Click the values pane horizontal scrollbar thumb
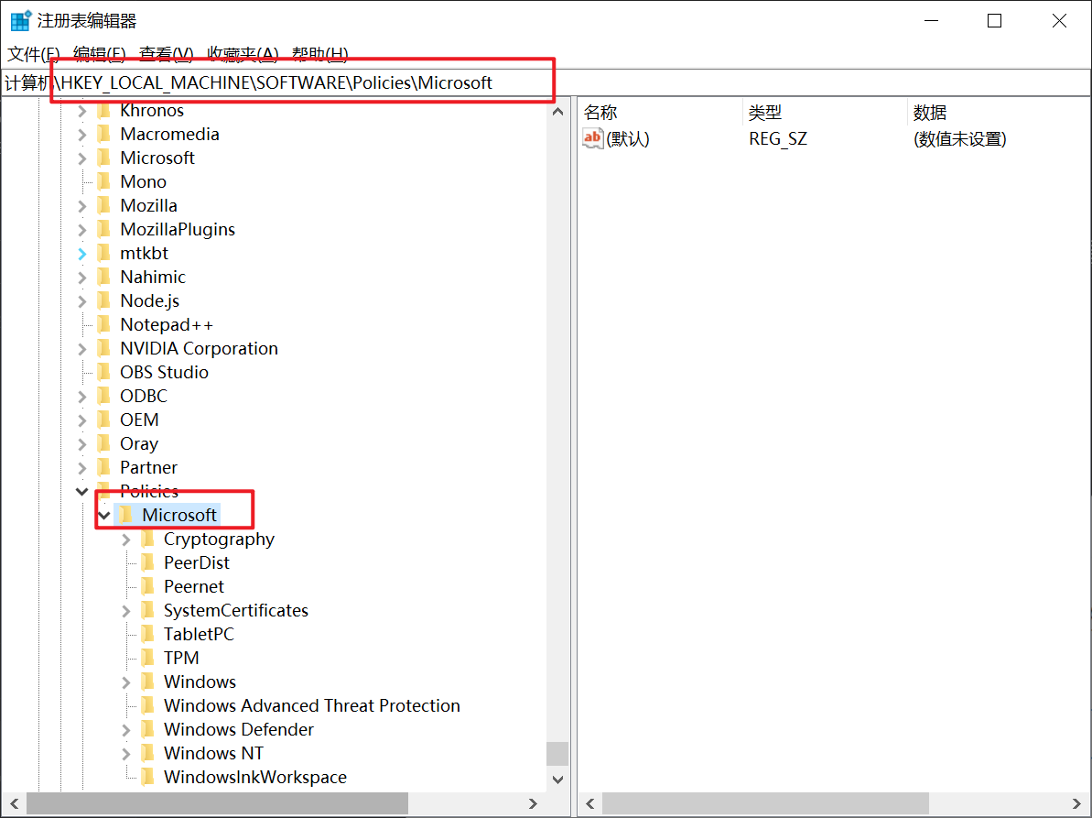 tap(765, 803)
